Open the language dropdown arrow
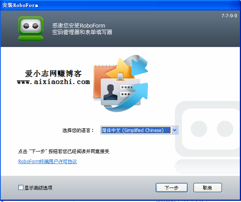This screenshot has width=241, height=202. pyautogui.click(x=174, y=130)
